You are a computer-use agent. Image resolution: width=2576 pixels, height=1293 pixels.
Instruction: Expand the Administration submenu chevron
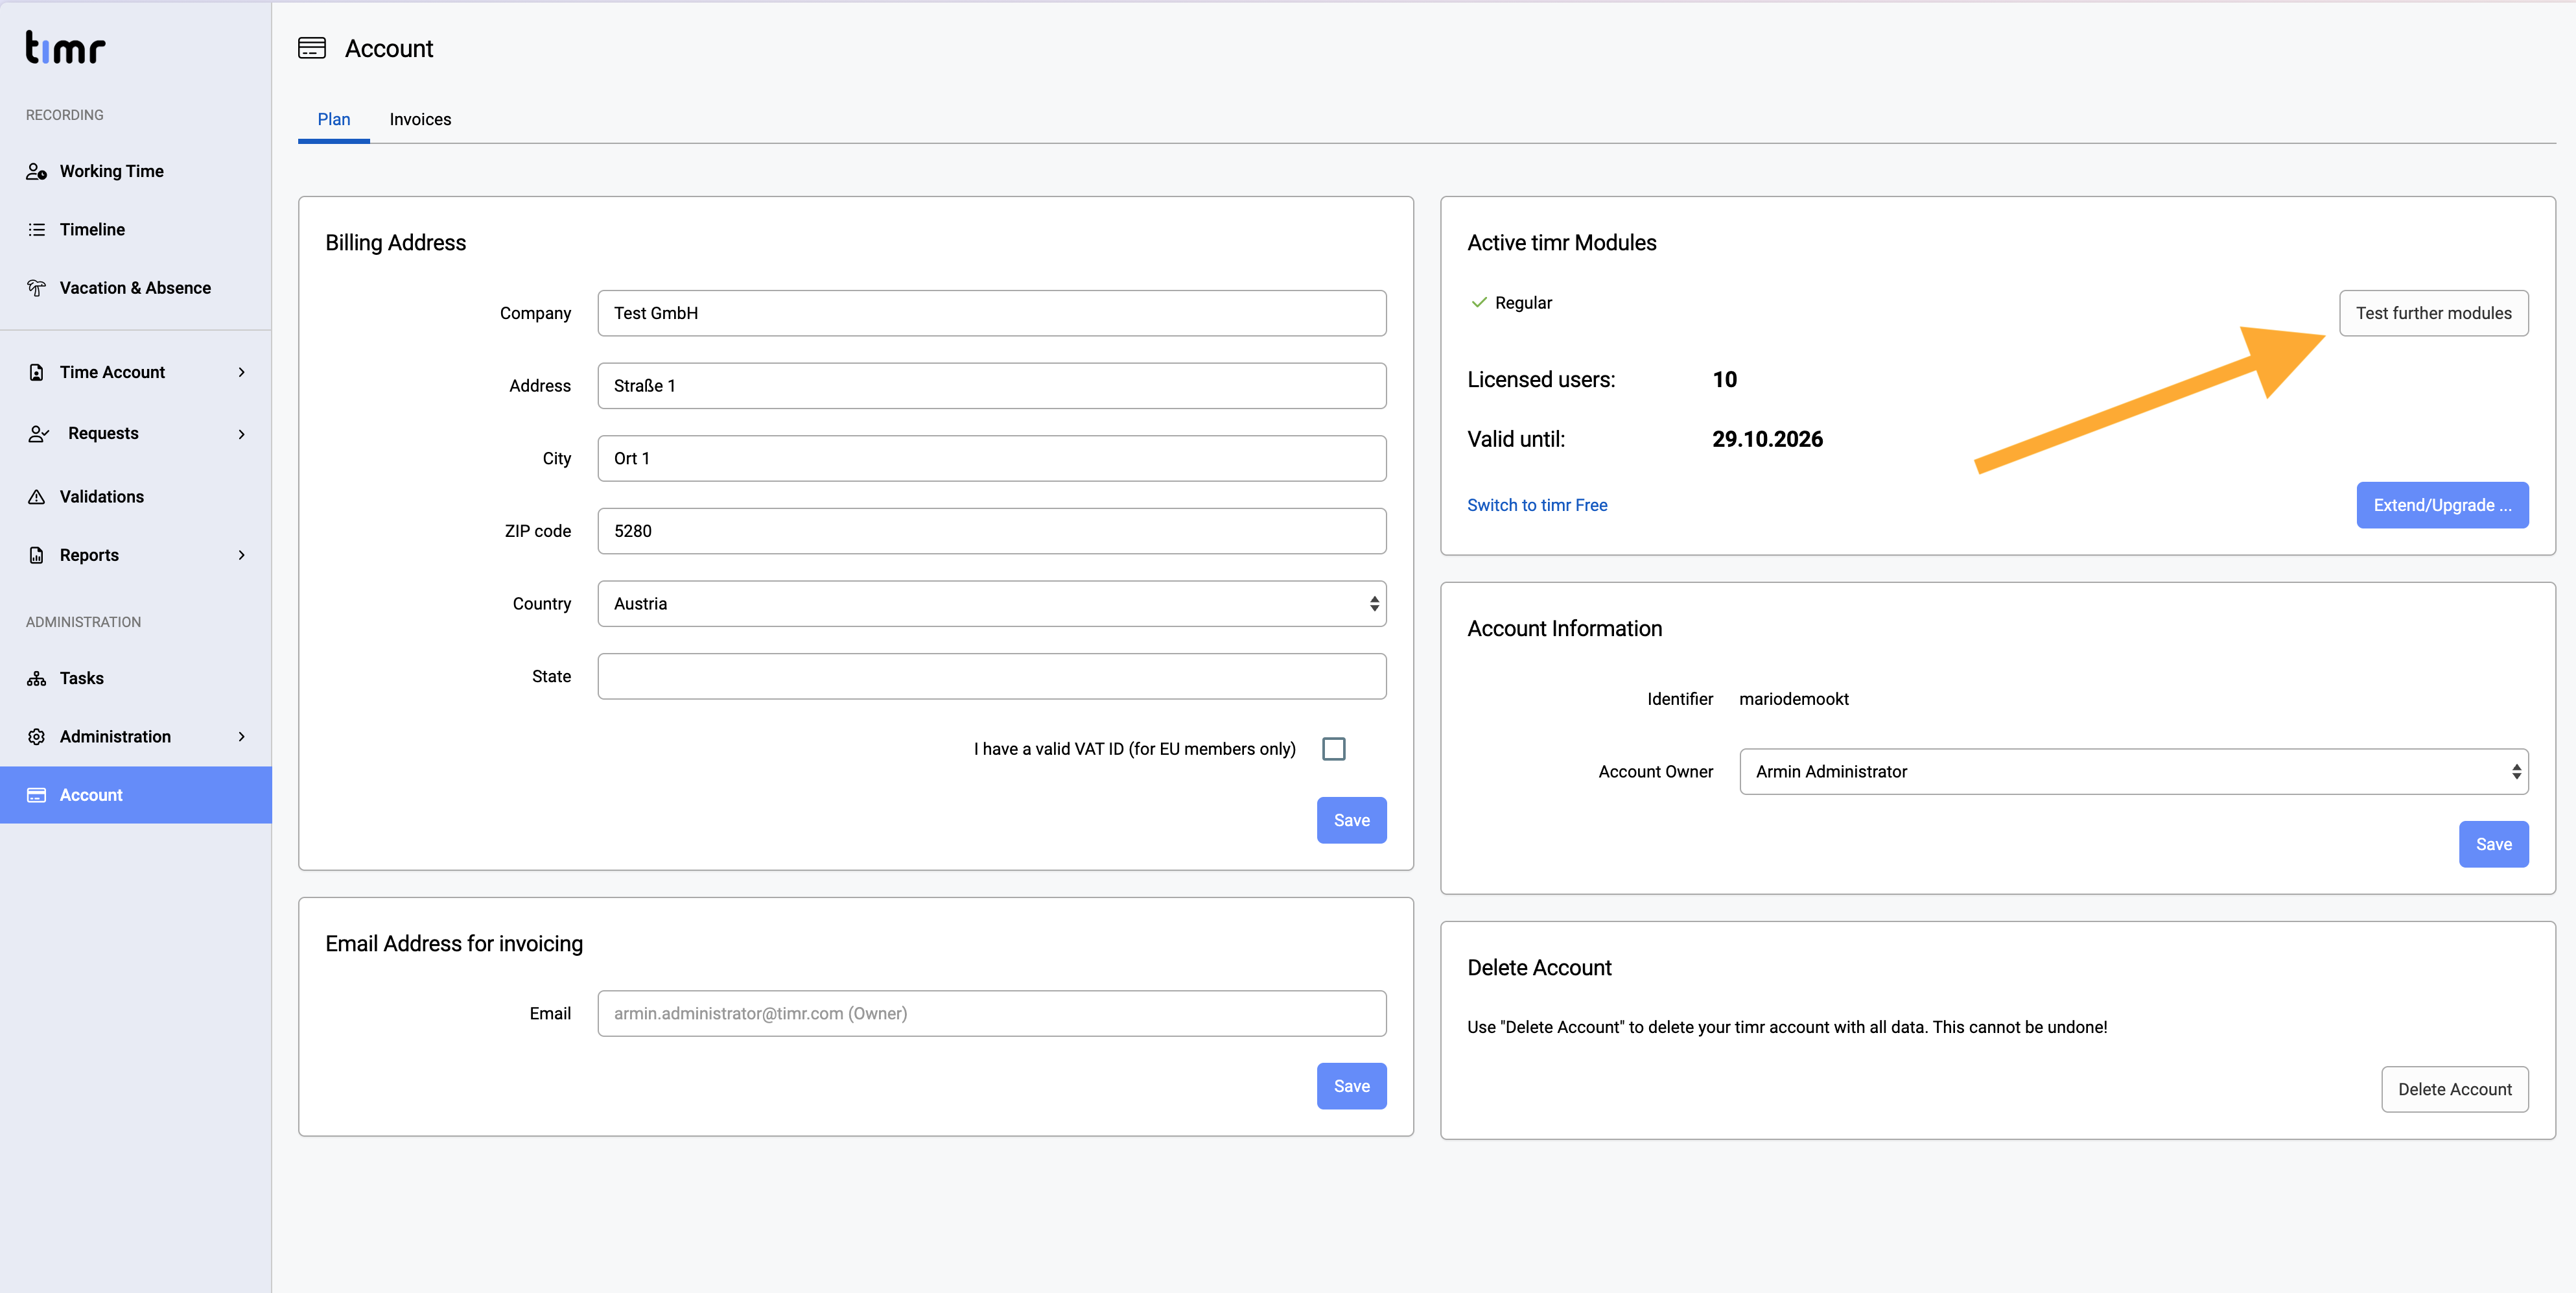point(241,737)
